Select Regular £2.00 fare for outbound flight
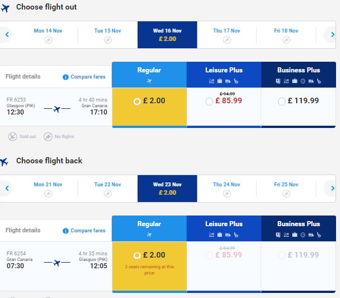This screenshot has height=298, width=340. tap(137, 101)
